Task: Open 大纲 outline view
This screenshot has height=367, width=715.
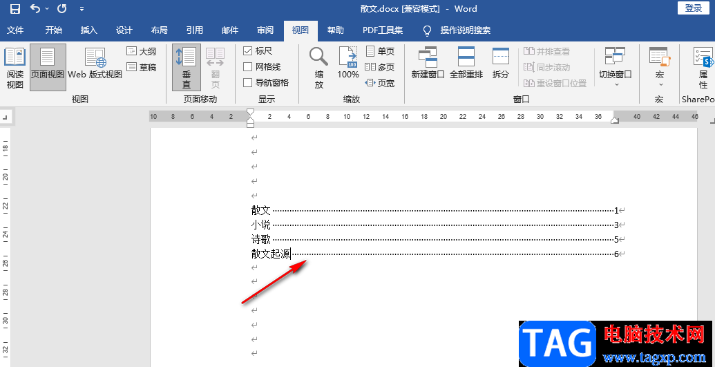Action: click(142, 52)
